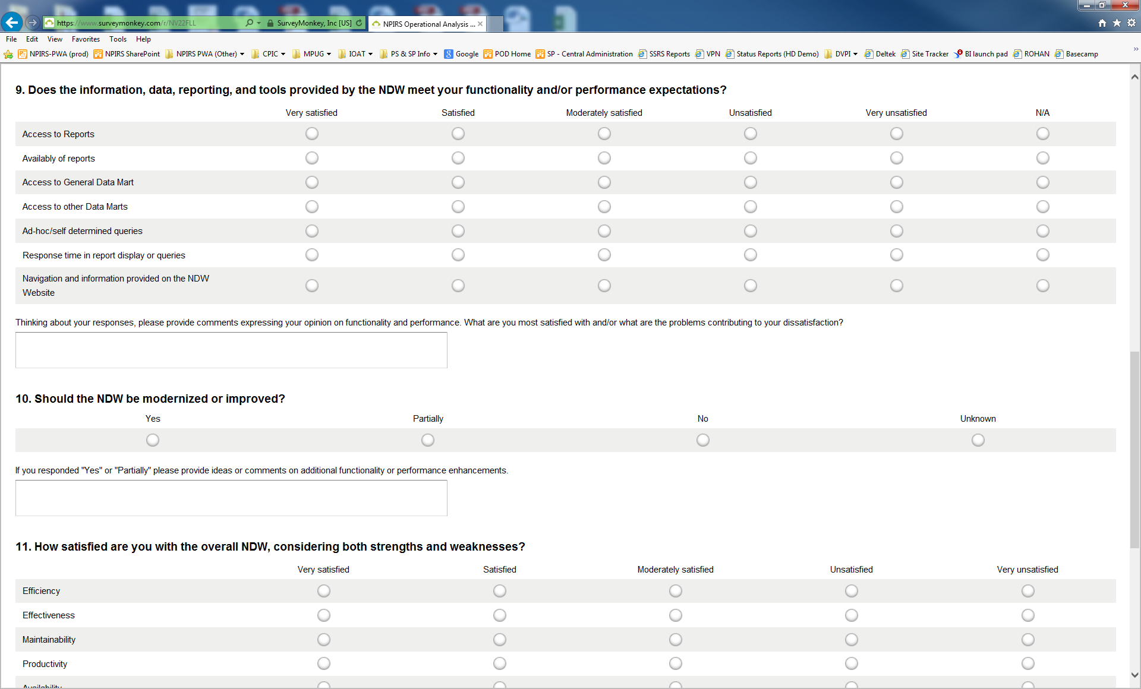This screenshot has height=689, width=1141.
Task: Open the Favorites star icon
Action: (1117, 23)
